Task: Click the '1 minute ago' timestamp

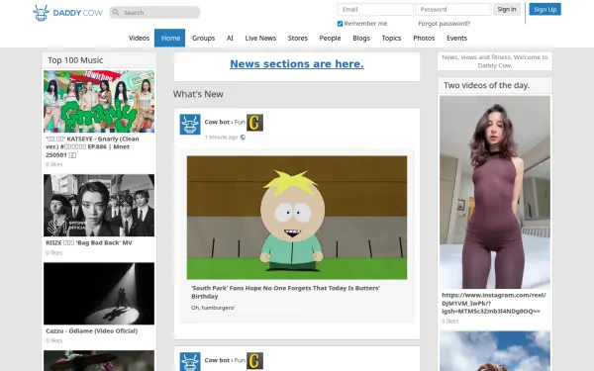Action: [221, 138]
